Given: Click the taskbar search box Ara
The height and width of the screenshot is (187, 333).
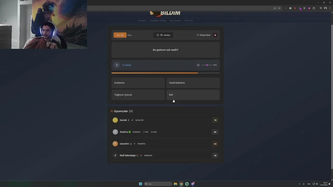Looking at the screenshot, I should pyautogui.click(x=158, y=184).
